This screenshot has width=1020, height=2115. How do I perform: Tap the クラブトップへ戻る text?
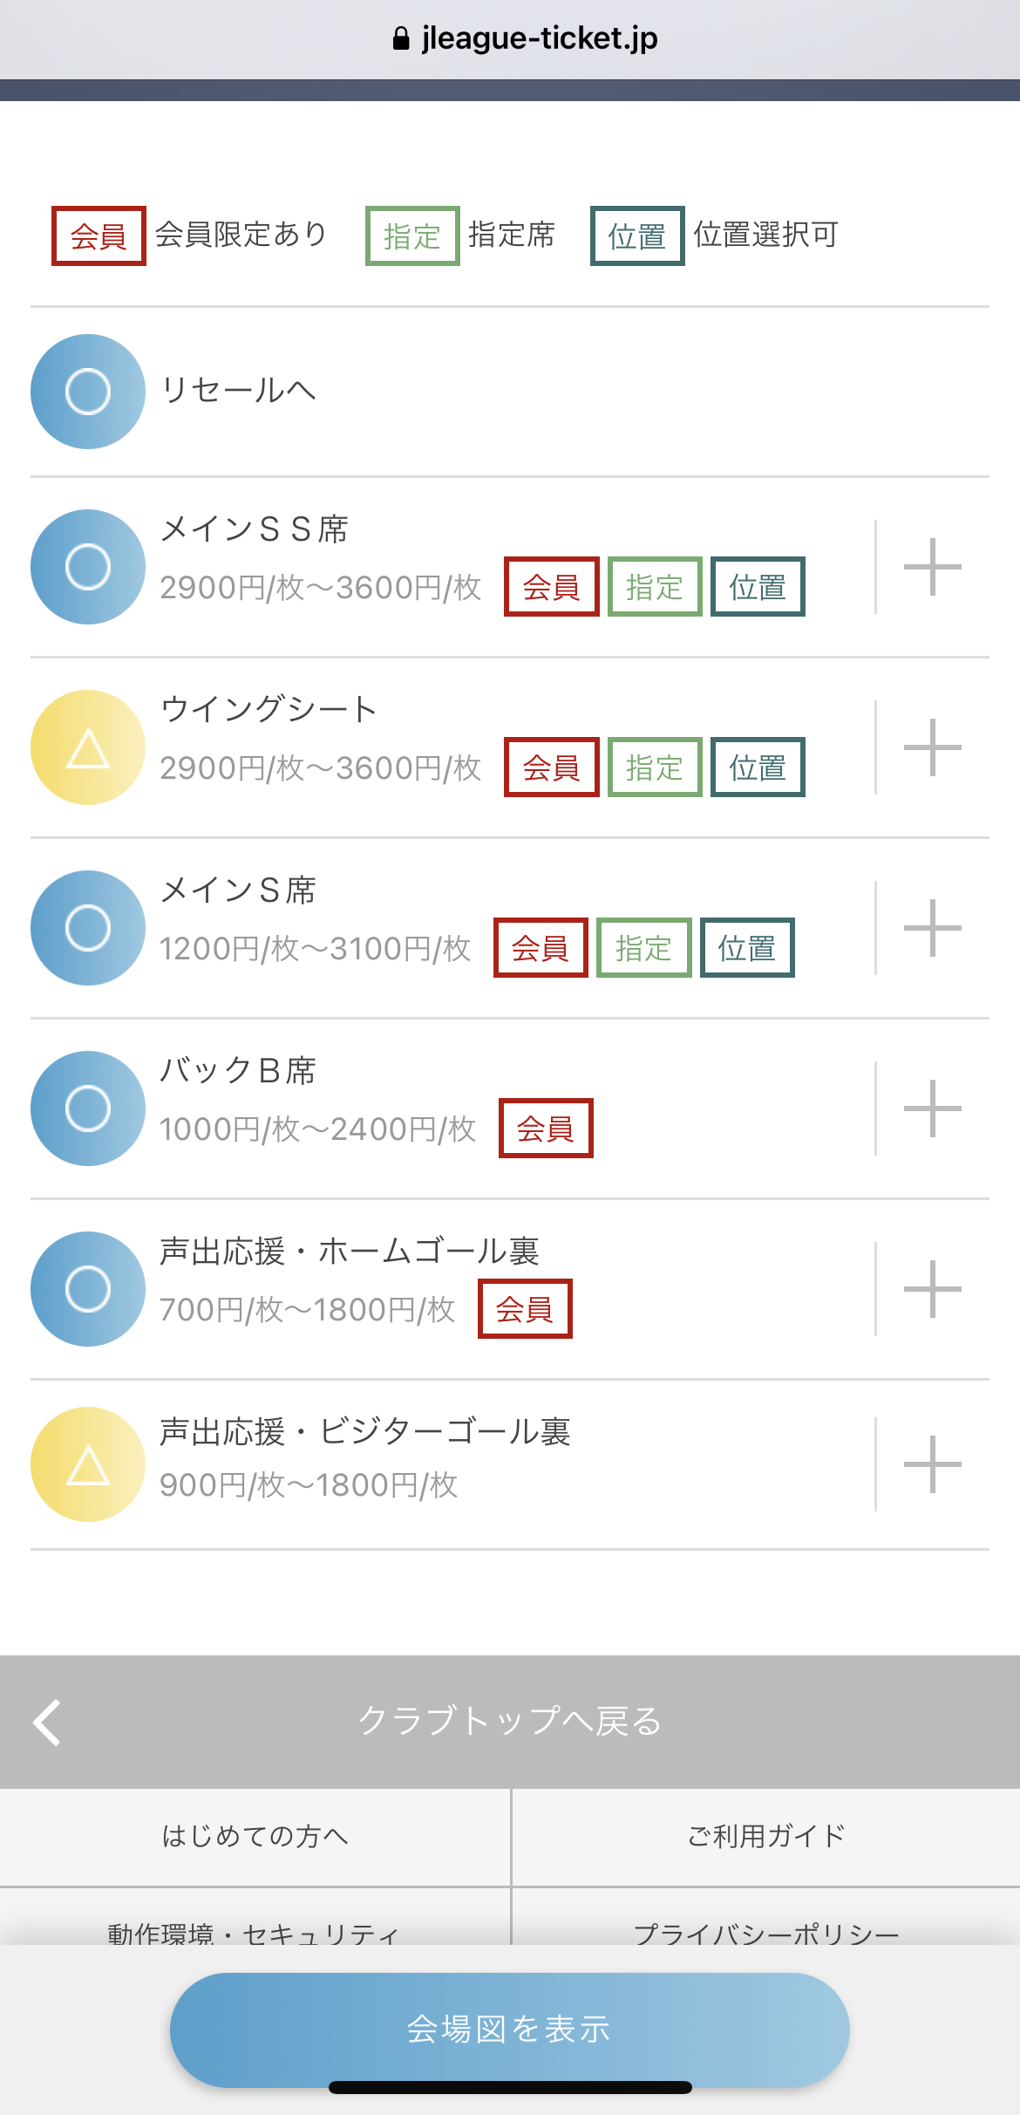coord(510,1721)
